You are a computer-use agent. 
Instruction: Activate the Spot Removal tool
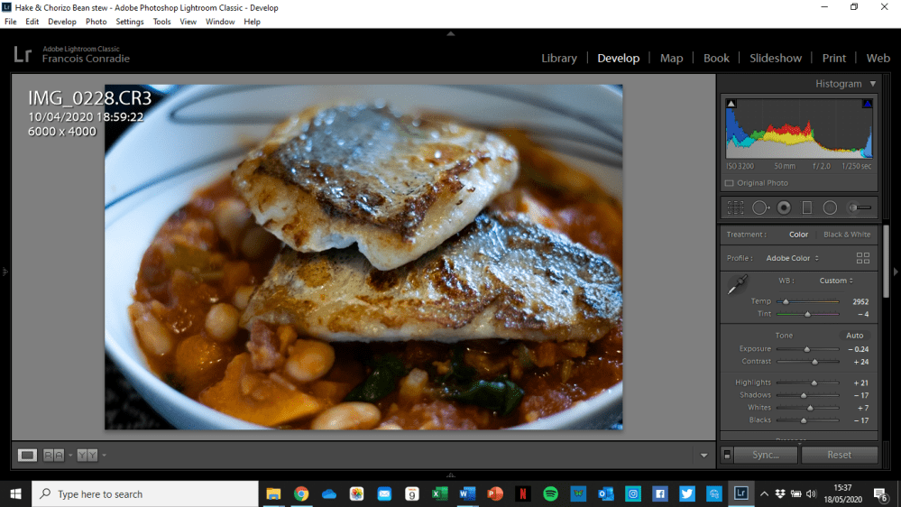coord(760,207)
